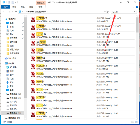Open the recent locations dropdown arrow
The width and height of the screenshot is (140, 125).
13,12
